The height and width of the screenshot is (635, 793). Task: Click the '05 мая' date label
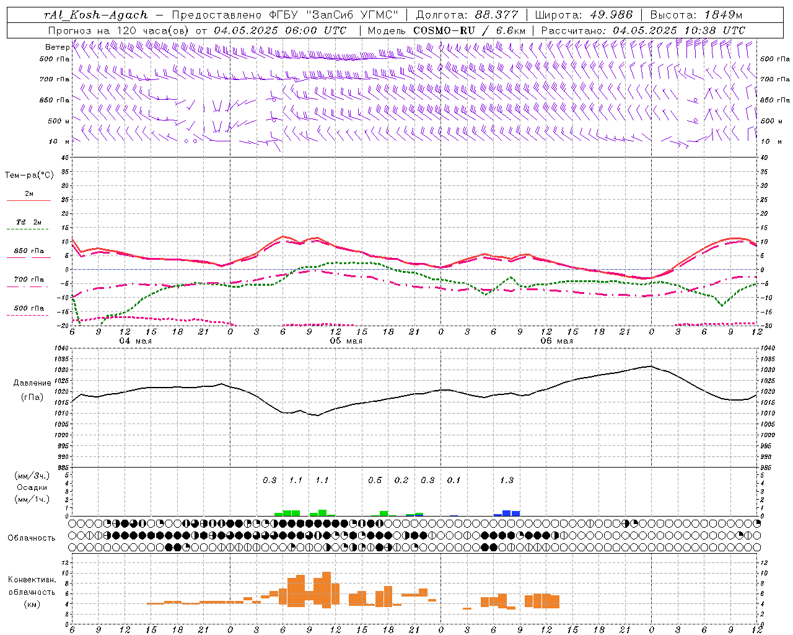346,341
